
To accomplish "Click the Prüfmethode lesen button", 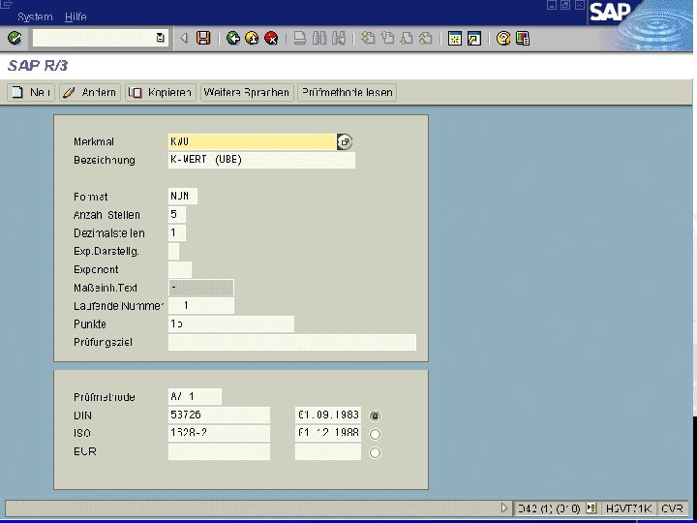I will click(348, 93).
